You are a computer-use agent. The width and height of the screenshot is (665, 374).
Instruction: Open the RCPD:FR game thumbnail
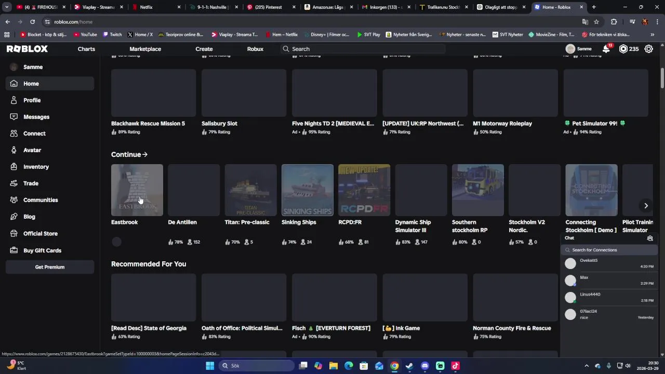coord(364,190)
